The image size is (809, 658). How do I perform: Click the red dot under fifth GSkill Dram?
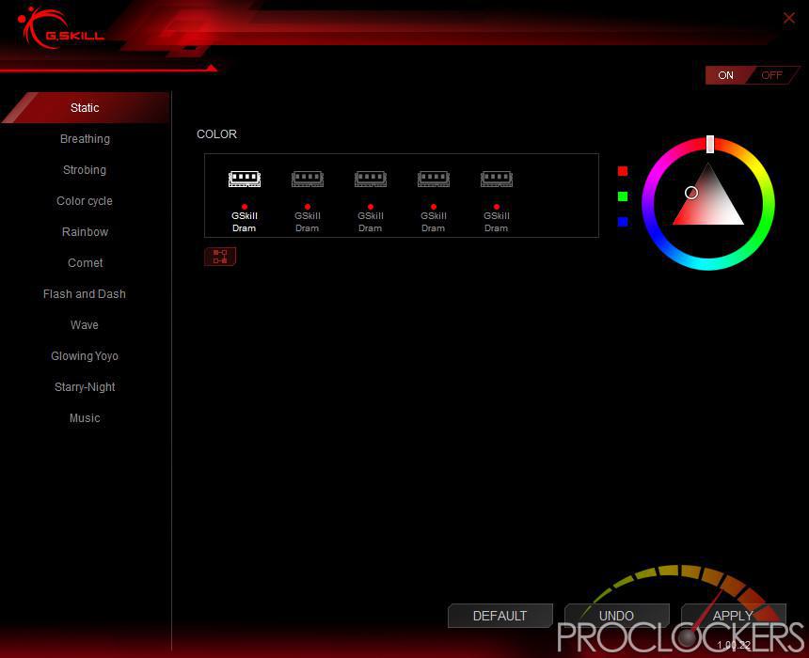point(497,206)
